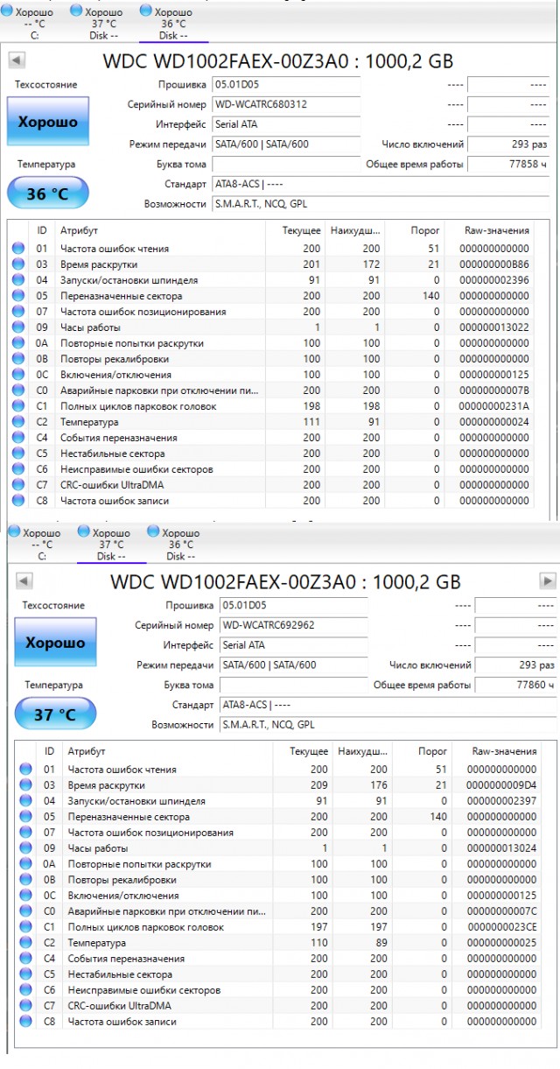Select underlined 36 °C Disk tab in 36 °C view
Screen dimensions: 560x1069
[173, 23]
